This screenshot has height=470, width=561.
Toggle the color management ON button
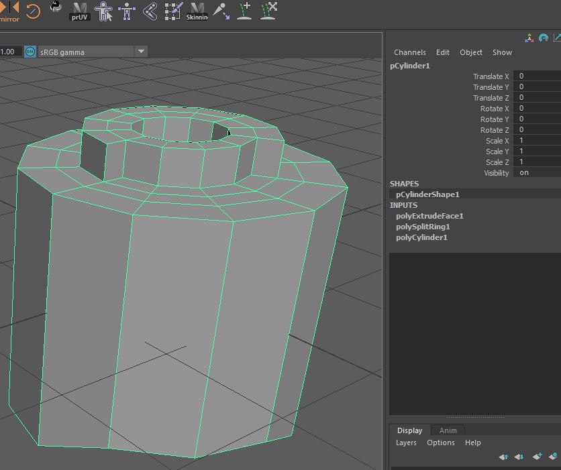click(x=30, y=52)
